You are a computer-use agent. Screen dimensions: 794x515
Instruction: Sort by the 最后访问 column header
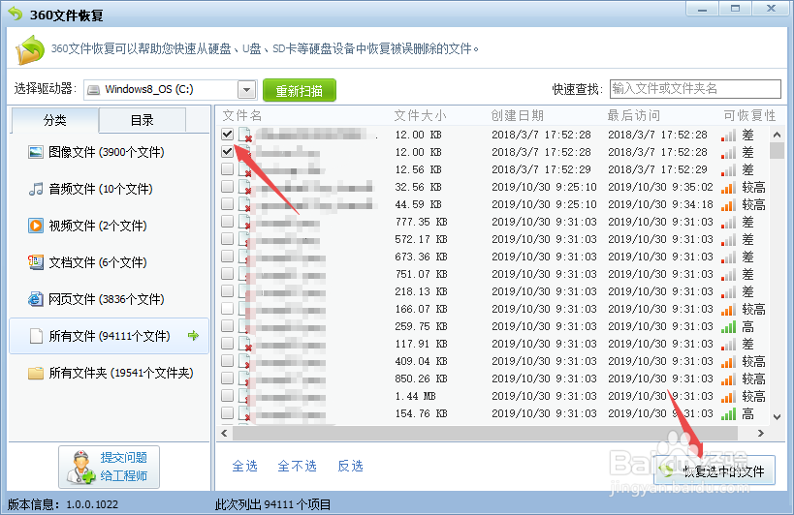(634, 116)
